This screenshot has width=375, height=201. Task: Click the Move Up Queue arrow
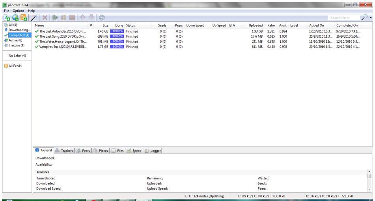click(82, 18)
